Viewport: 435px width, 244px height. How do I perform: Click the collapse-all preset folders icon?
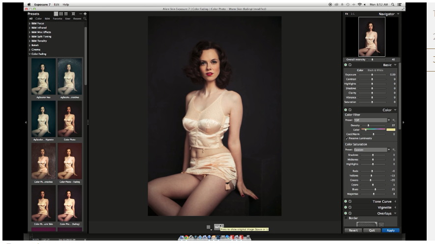point(73,14)
